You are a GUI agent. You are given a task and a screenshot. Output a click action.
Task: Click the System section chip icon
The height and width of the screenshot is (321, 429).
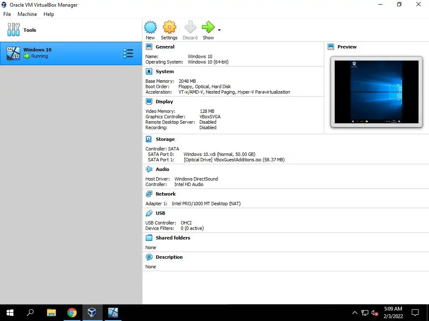tap(149, 71)
